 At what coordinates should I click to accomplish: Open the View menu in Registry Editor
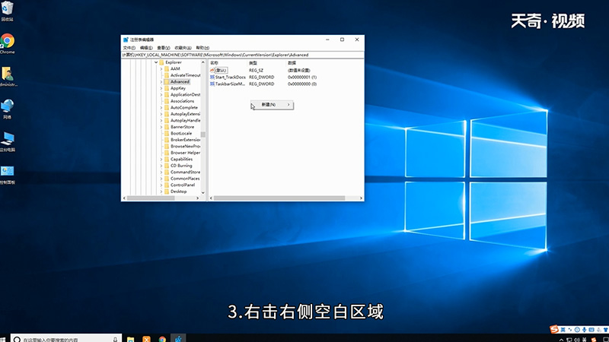[x=164, y=48]
